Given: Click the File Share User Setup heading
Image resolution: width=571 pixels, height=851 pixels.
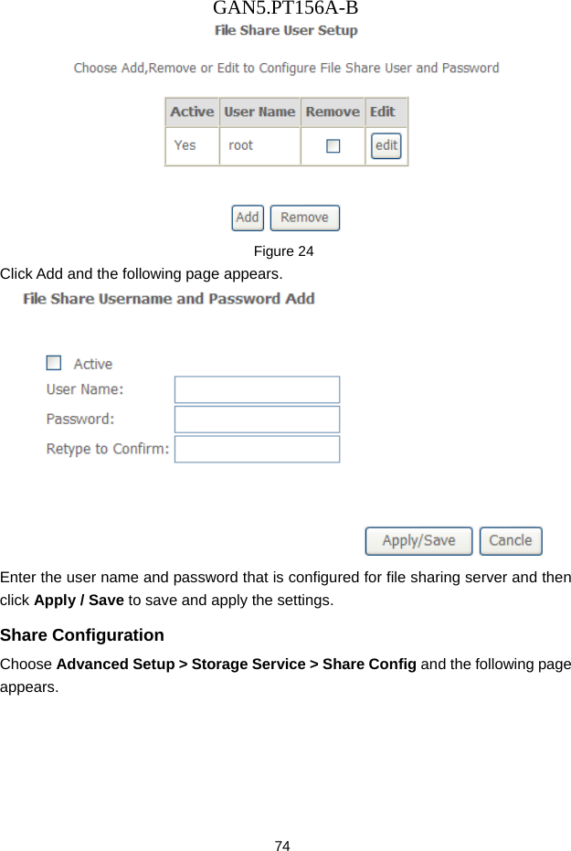Looking at the screenshot, I should click(285, 31).
